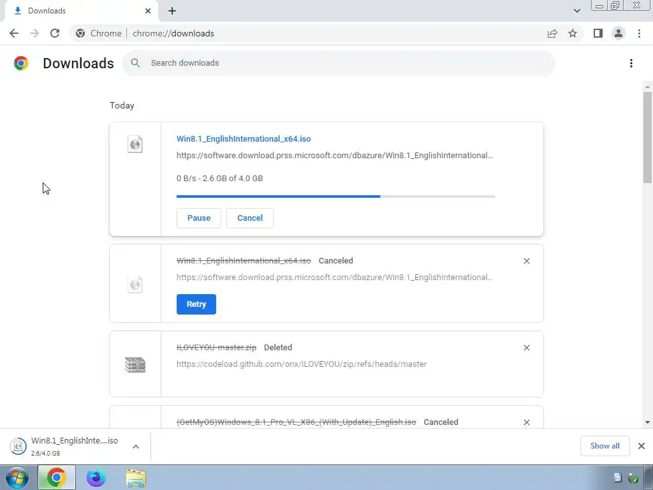Click the canceled download's microsoft.com URL
The image size is (653, 490).
point(334,277)
